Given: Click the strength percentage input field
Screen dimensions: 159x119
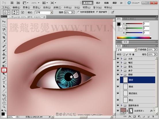Looking at the screenshot, I should (68, 12).
